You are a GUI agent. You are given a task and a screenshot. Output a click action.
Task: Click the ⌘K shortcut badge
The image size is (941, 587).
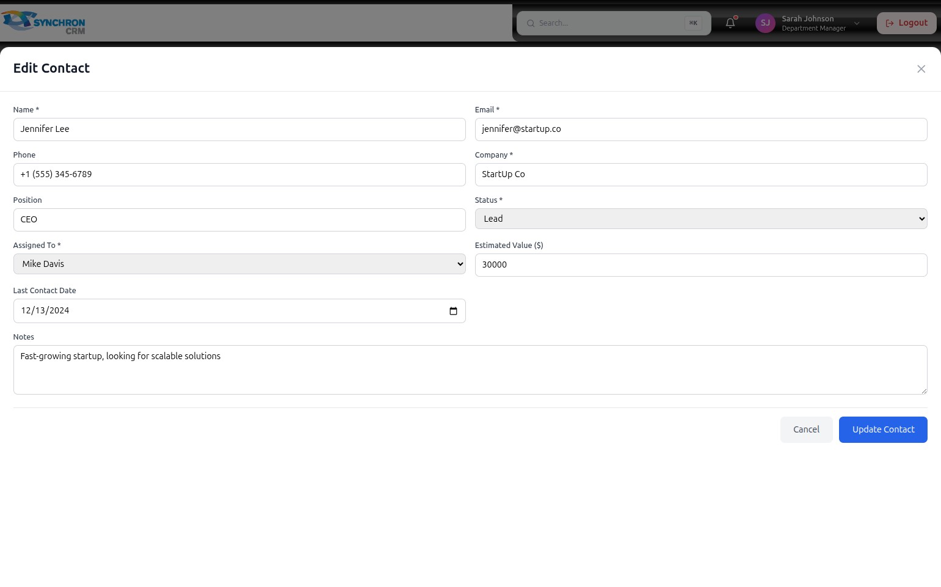point(693,23)
